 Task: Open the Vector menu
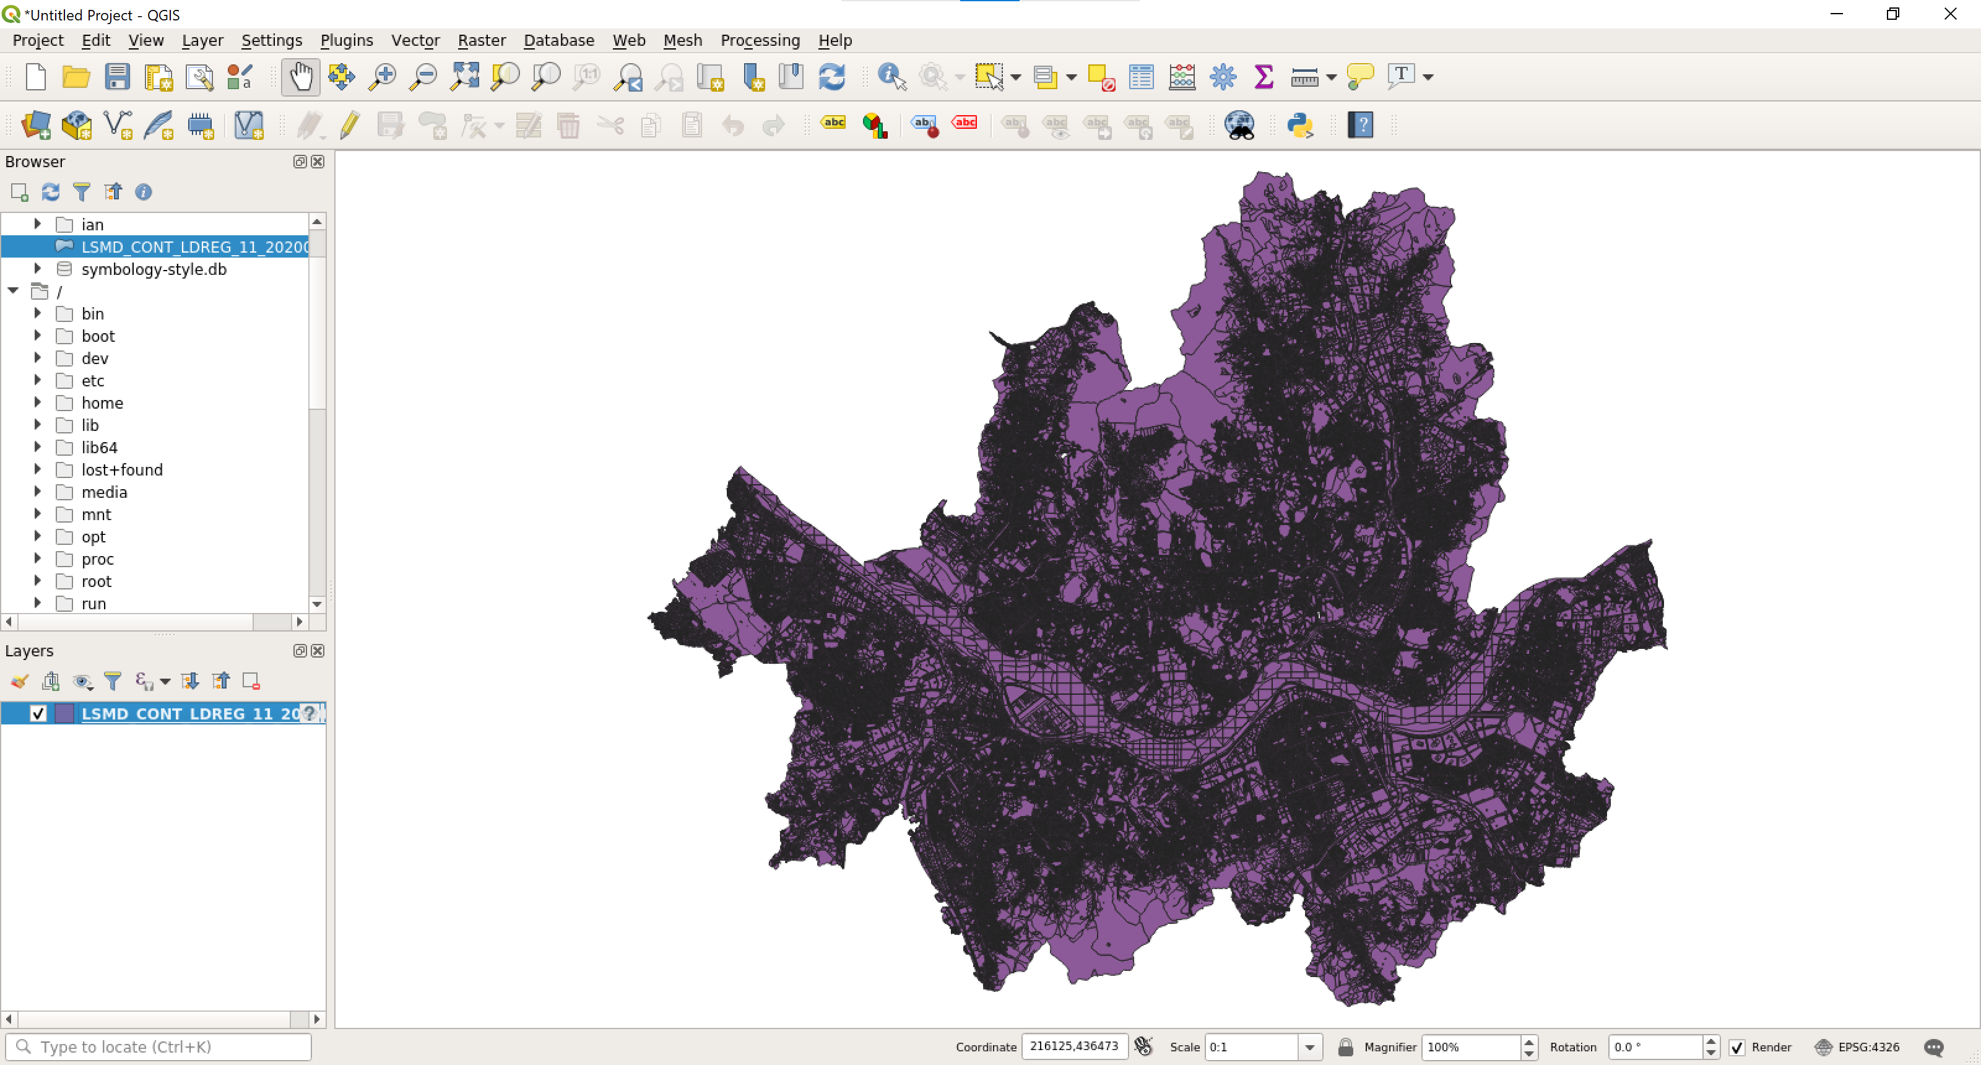(x=415, y=40)
